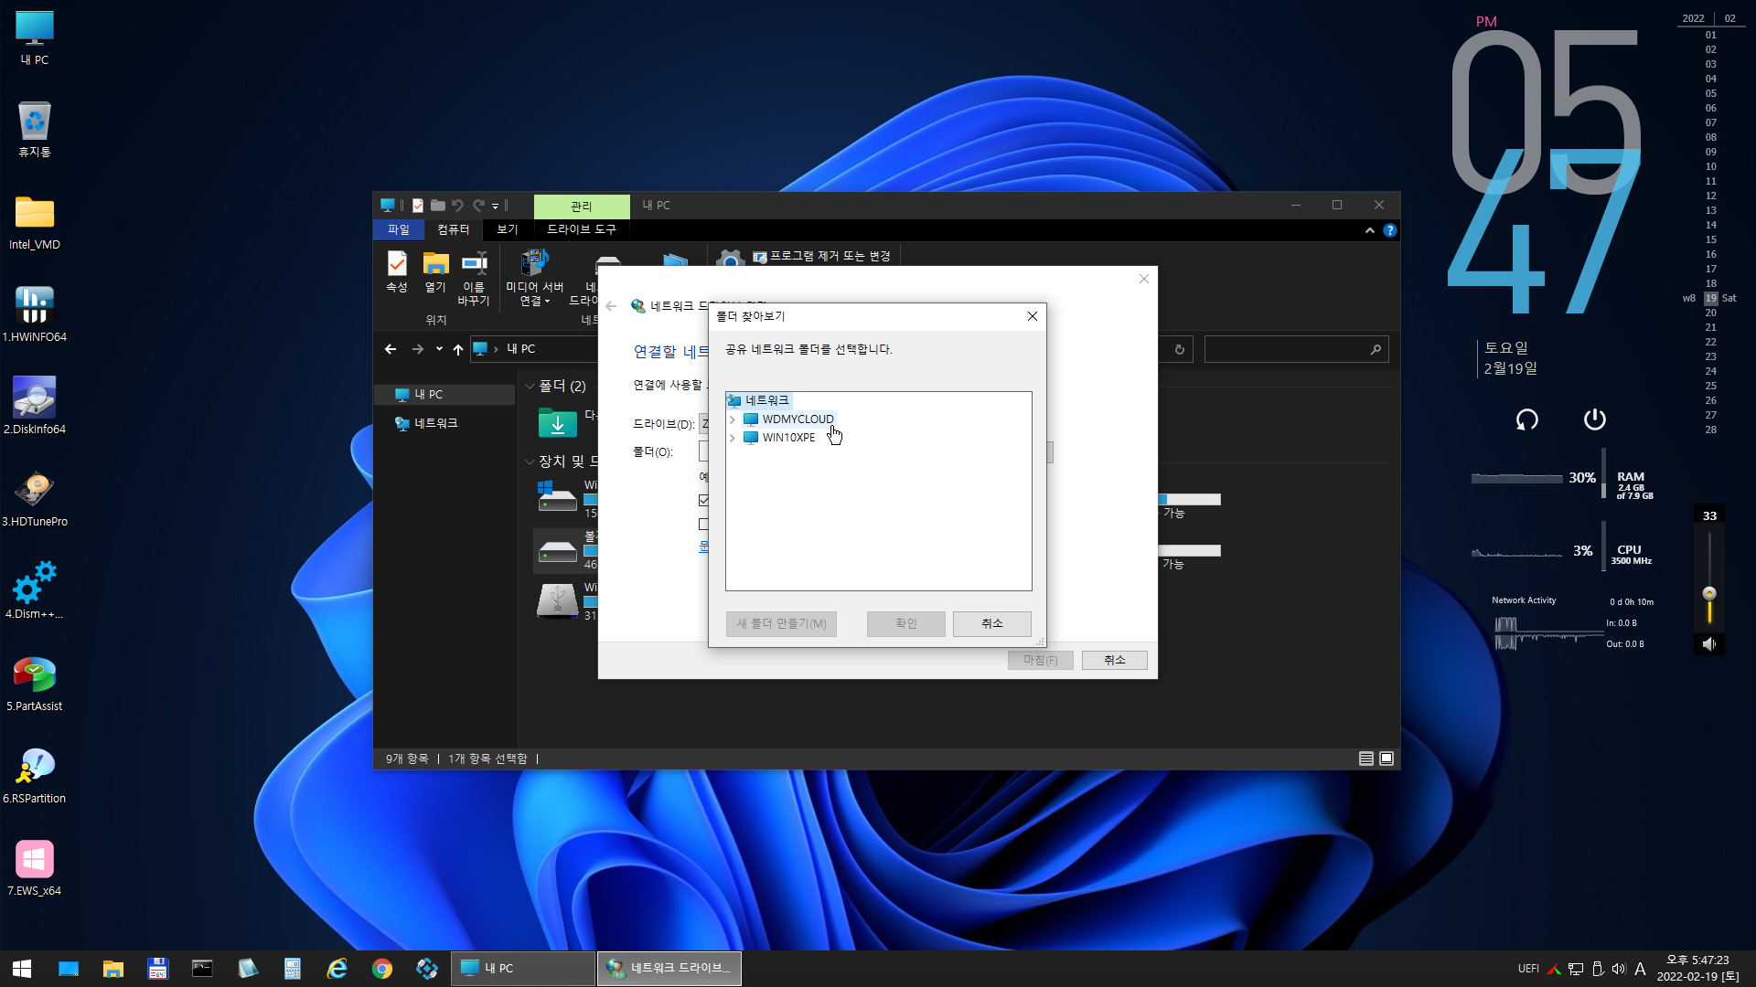Expand the WDMYCLOUD tree node
1756x987 pixels.
733,419
